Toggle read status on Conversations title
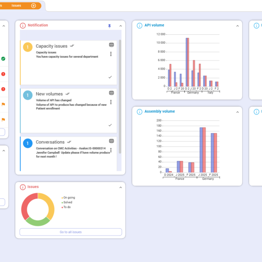Viewport: 262px width, 262px height. pos(69,142)
